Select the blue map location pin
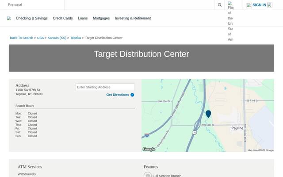This screenshot has width=283, height=177. coord(208,114)
